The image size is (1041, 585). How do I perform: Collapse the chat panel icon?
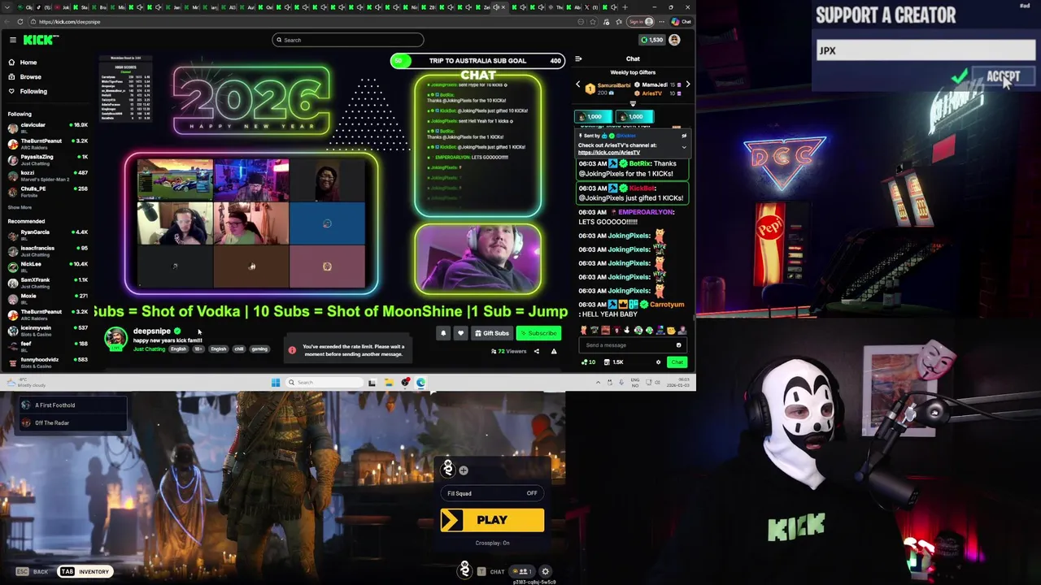pyautogui.click(x=578, y=58)
